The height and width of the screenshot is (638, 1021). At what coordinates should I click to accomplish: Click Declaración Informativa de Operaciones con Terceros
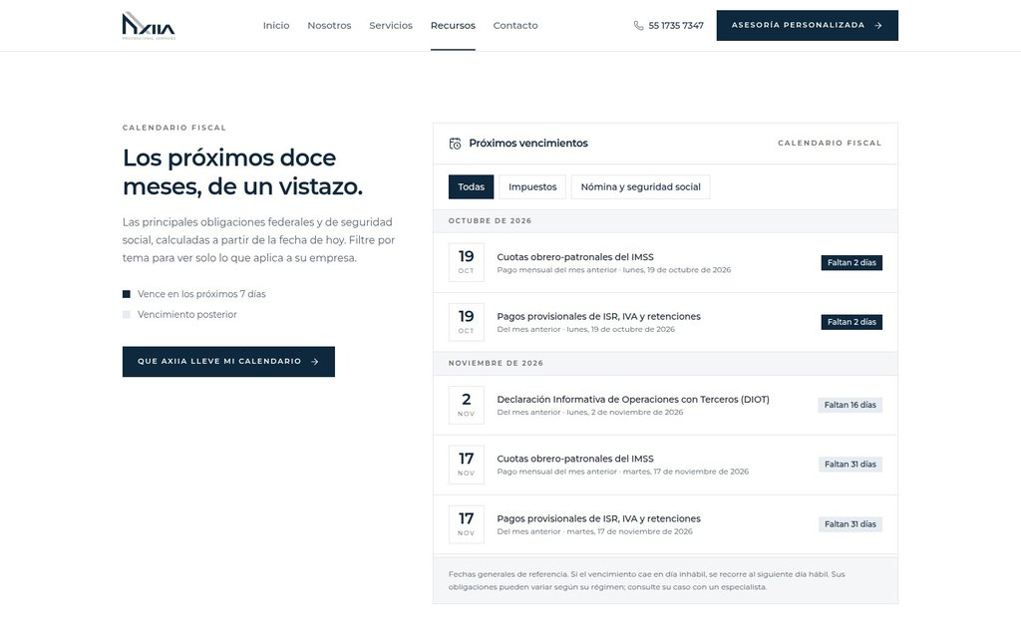click(x=633, y=399)
